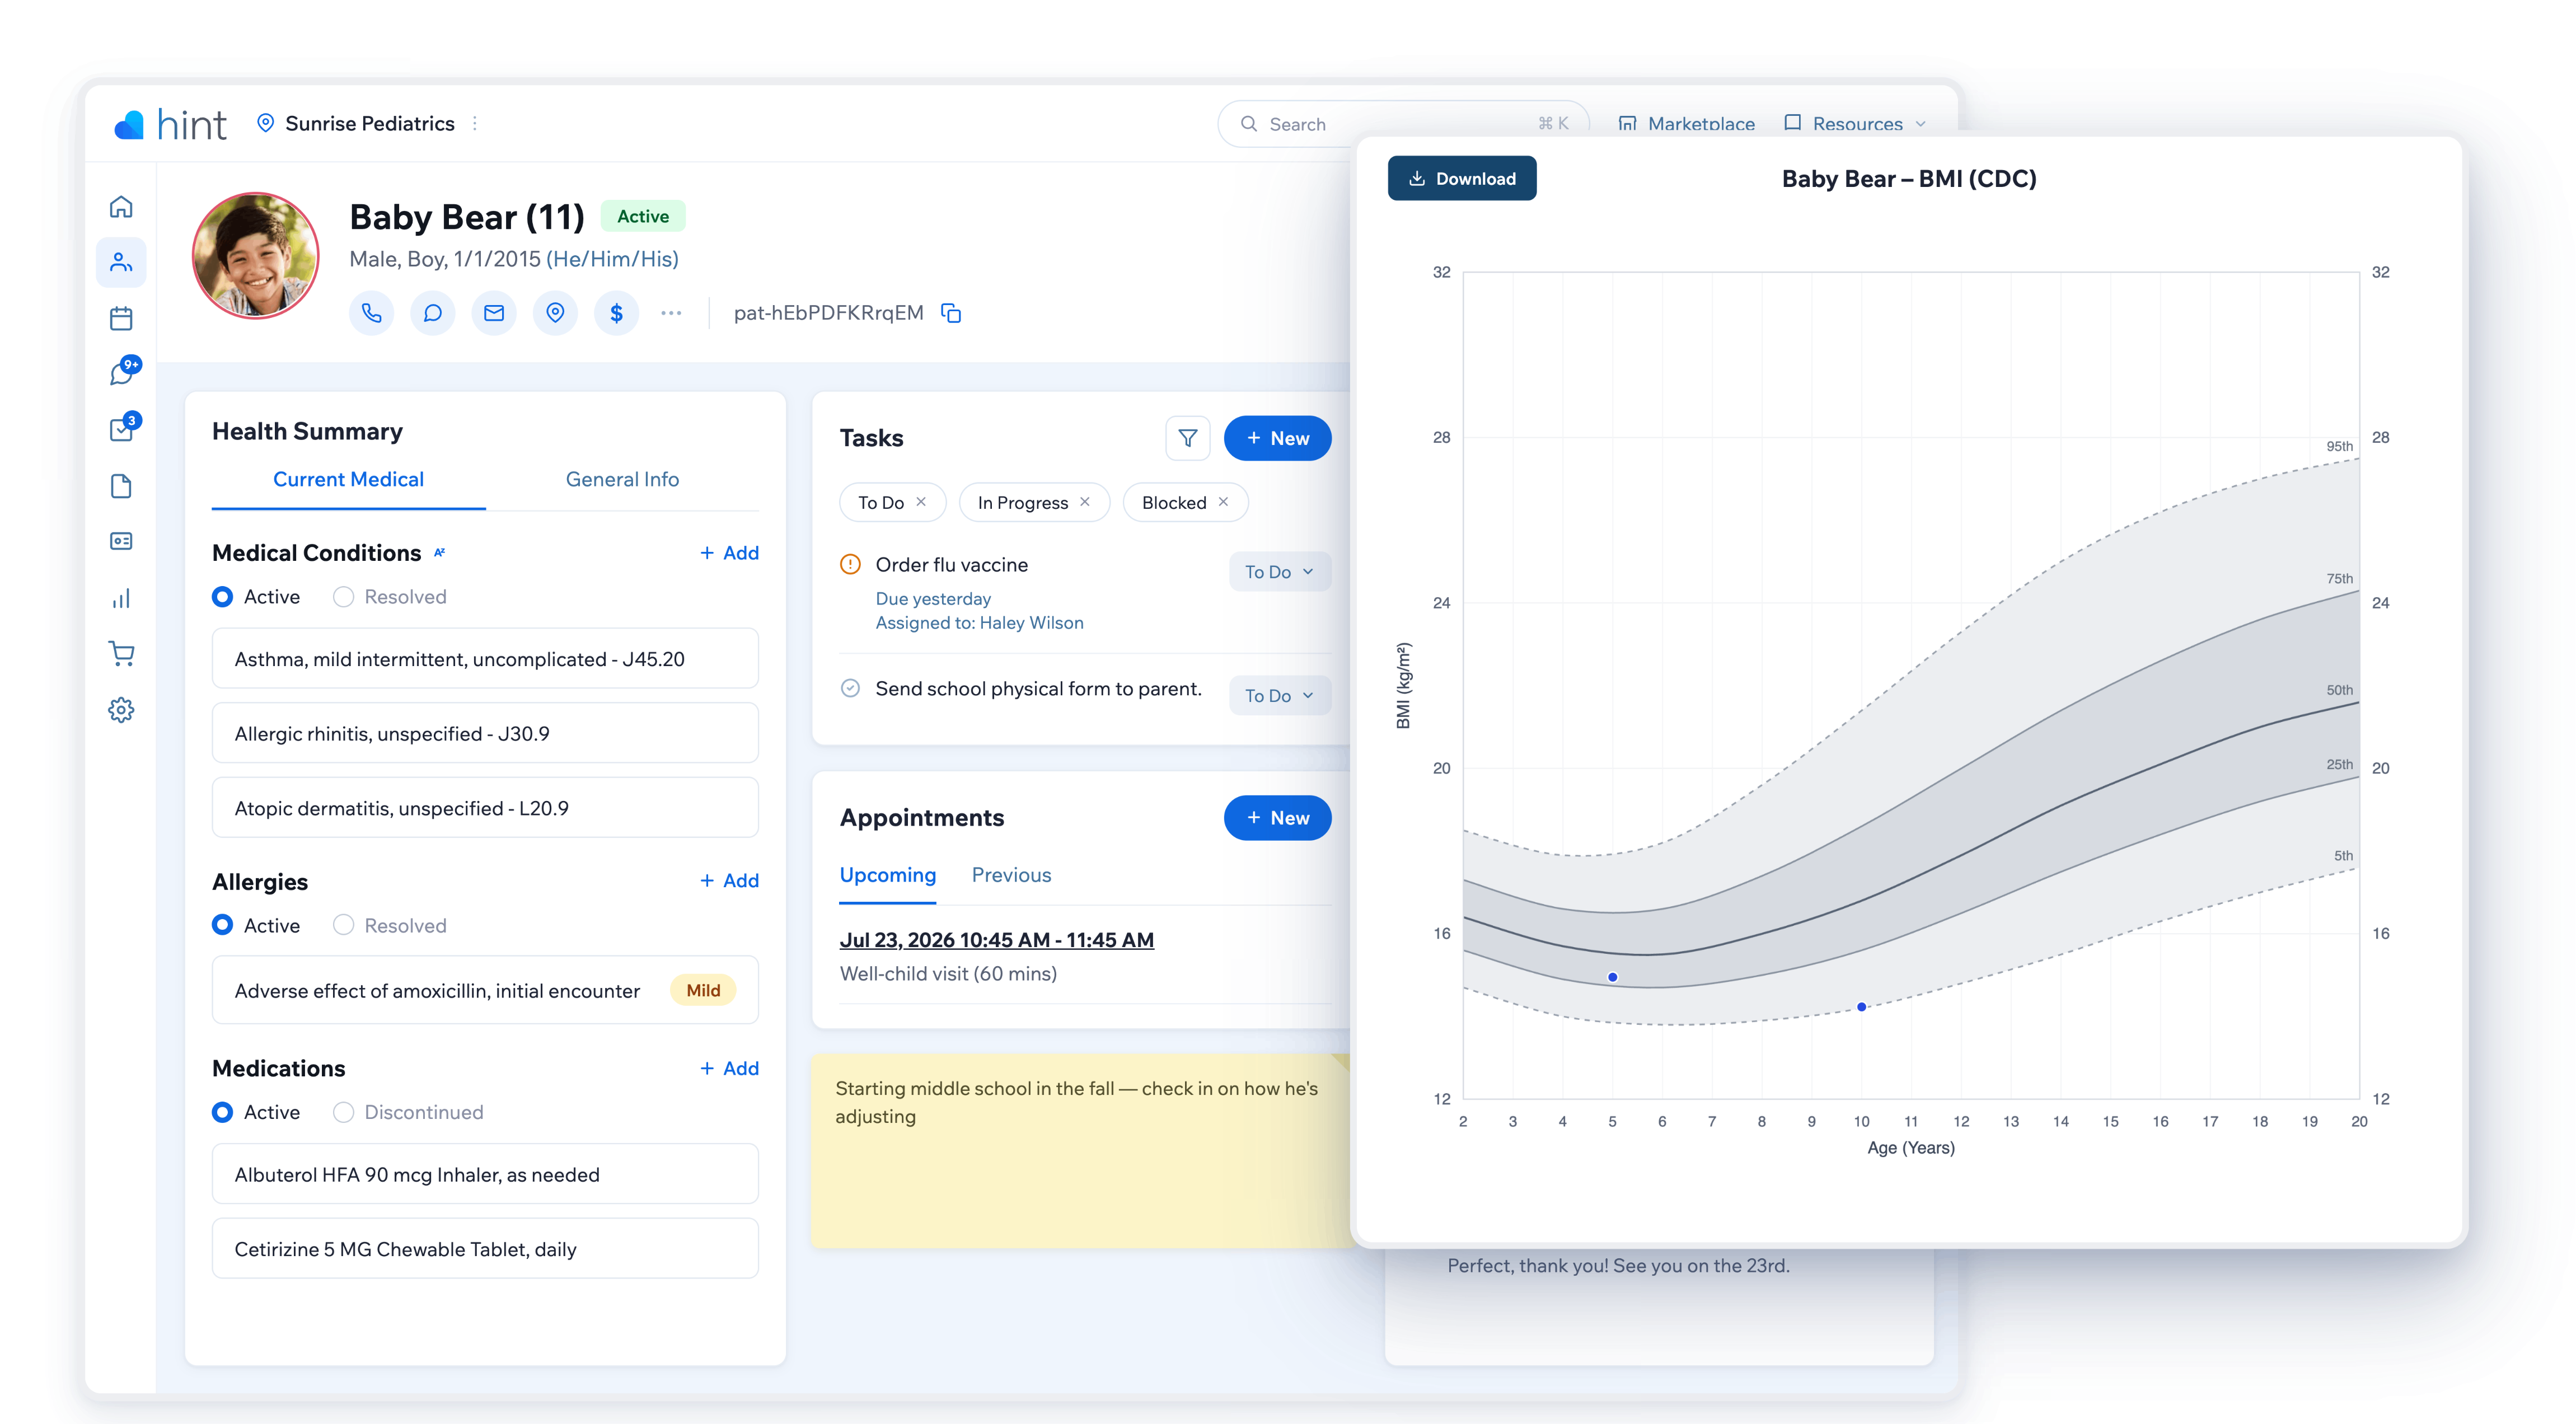Expand the Resources dropdown menu

pyautogui.click(x=1855, y=124)
